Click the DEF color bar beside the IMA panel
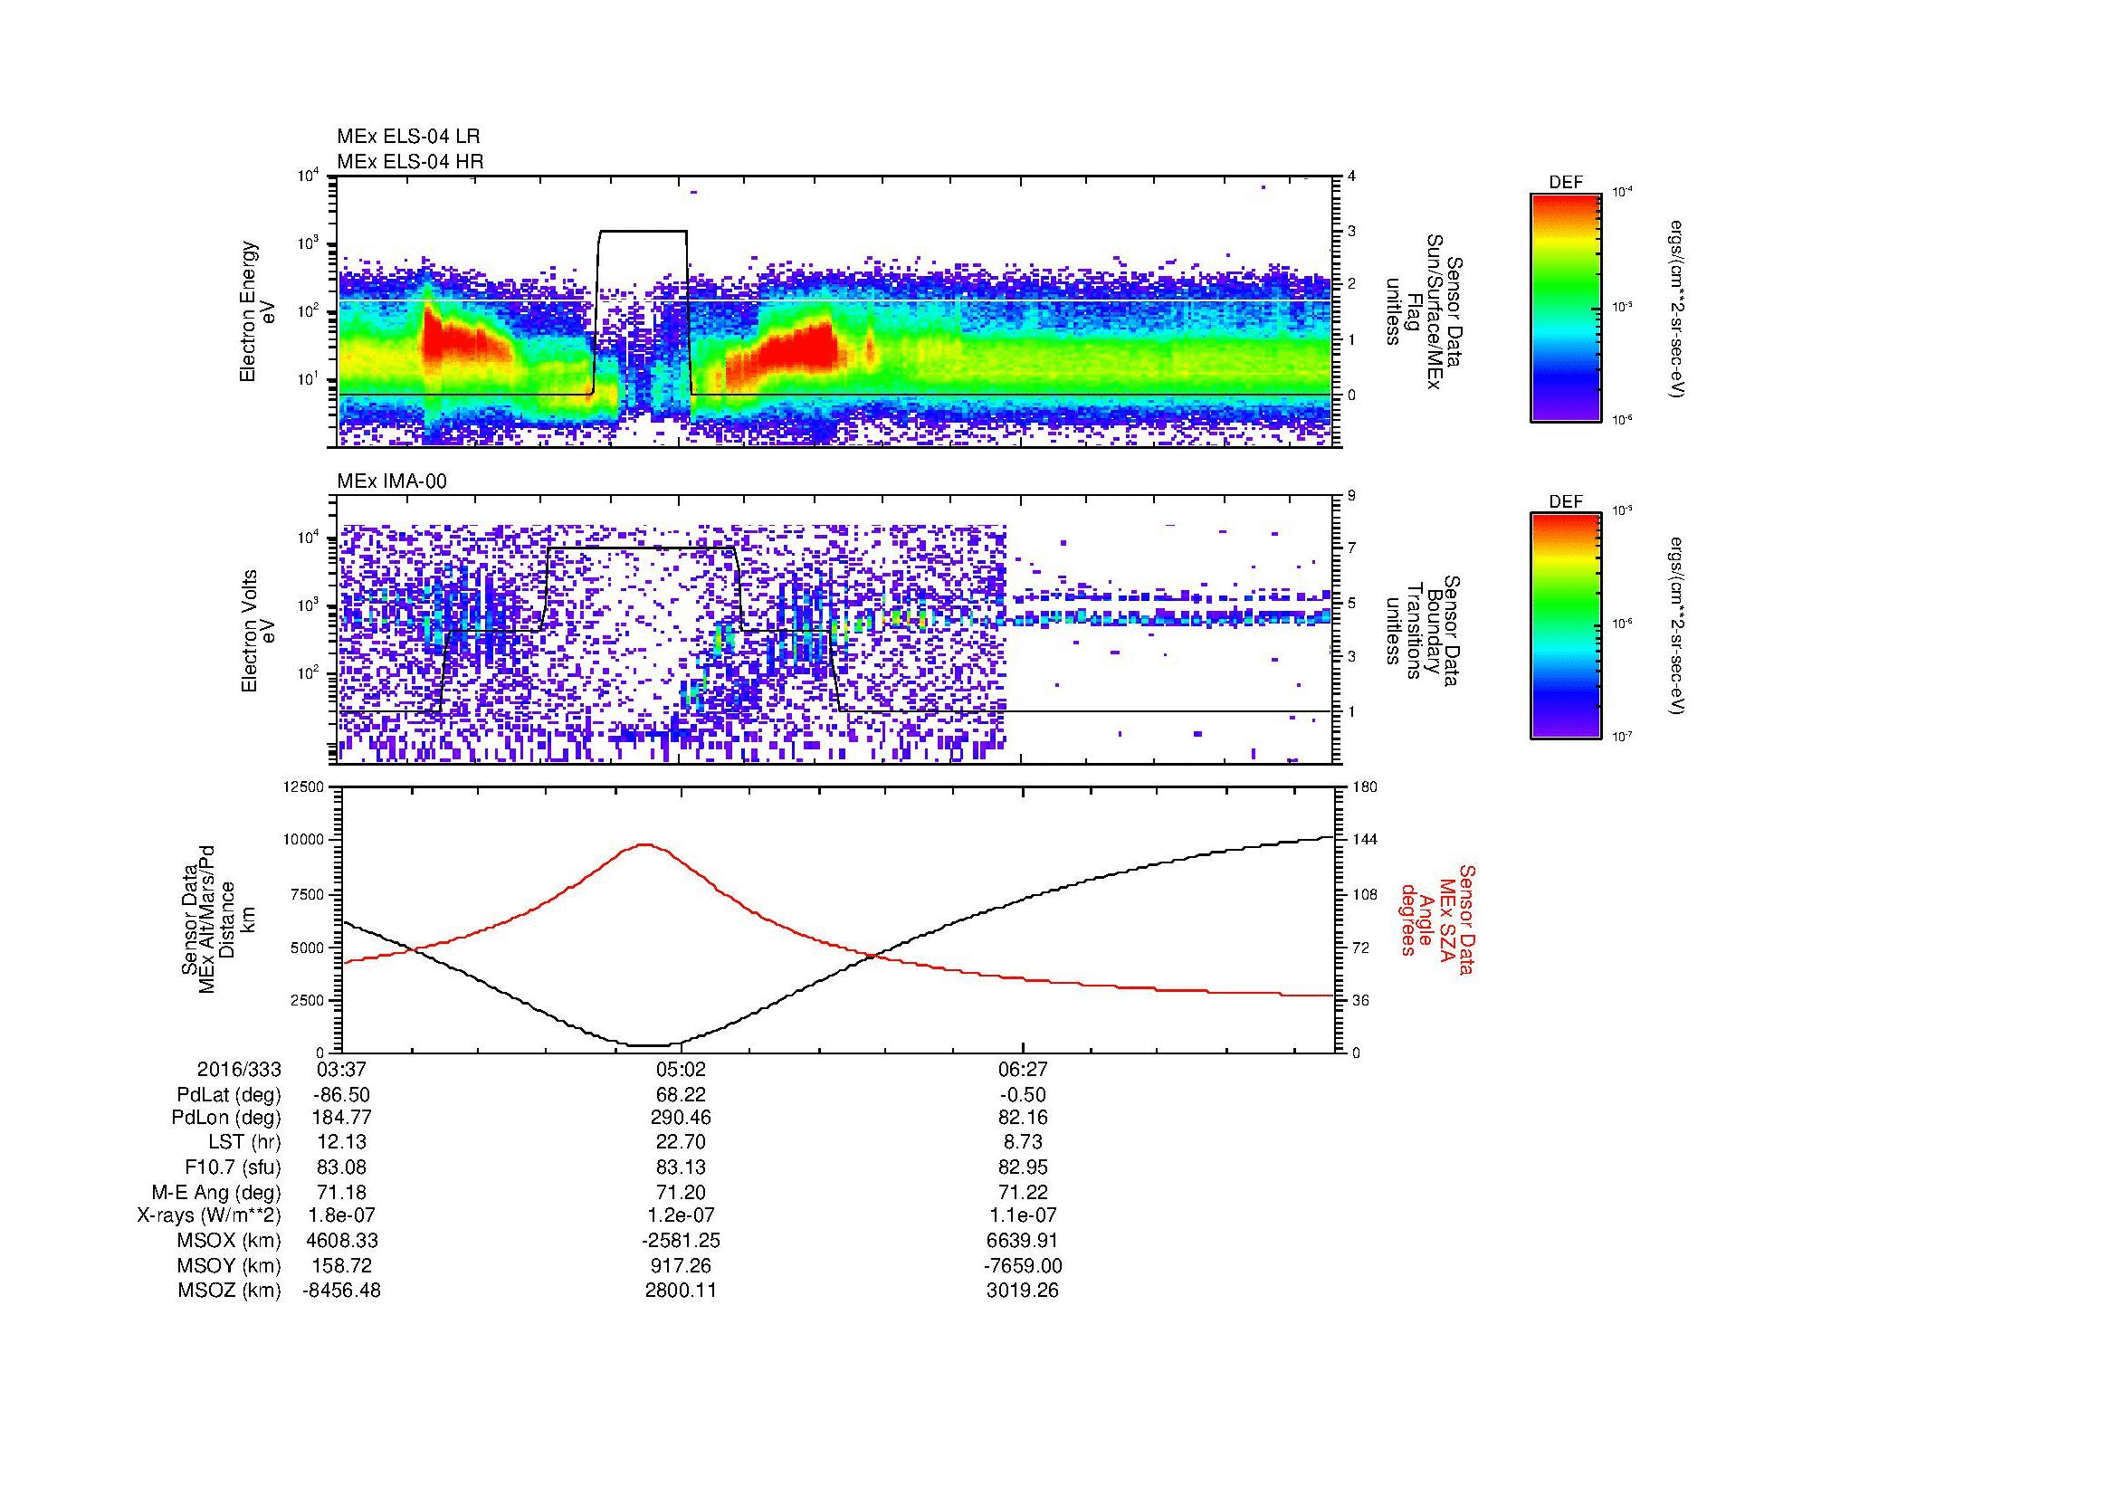The width and height of the screenshot is (2117, 1496). coord(1566,626)
